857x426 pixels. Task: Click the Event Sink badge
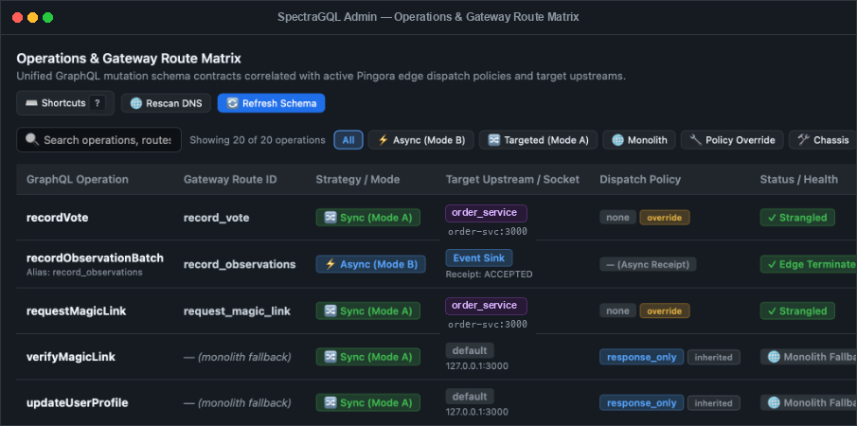click(479, 258)
